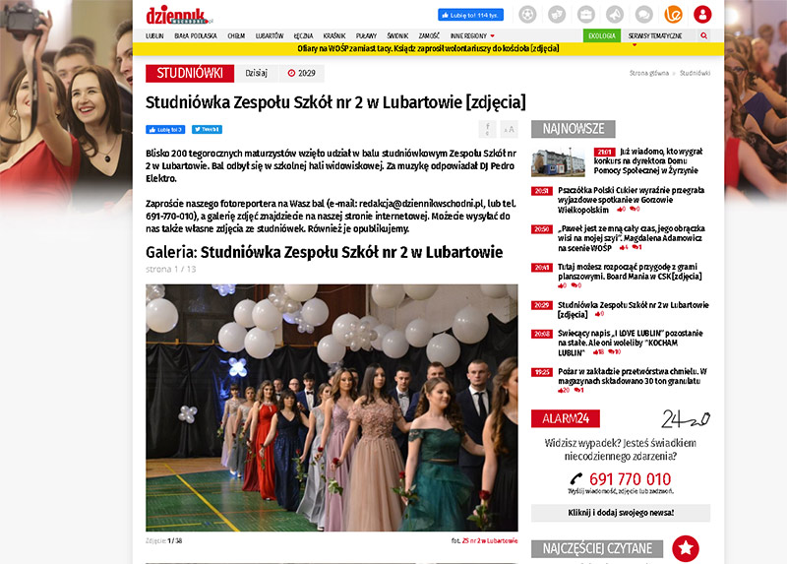Click the orange Le logo icon
The image size is (787, 564).
673,15
